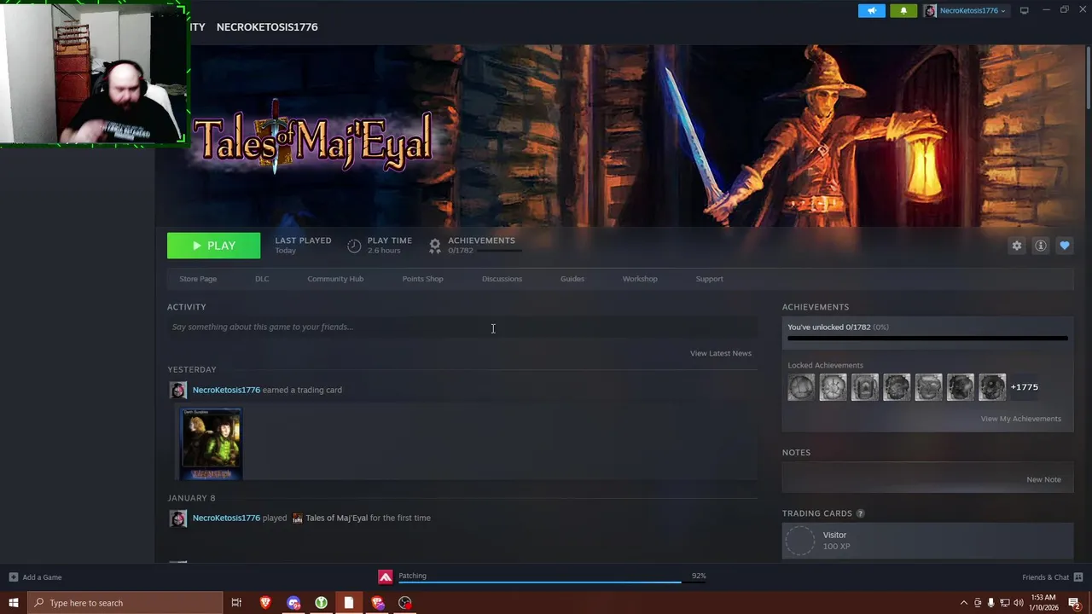This screenshot has width=1092, height=614.
Task: Open first locked achievement icon
Action: [801, 387]
